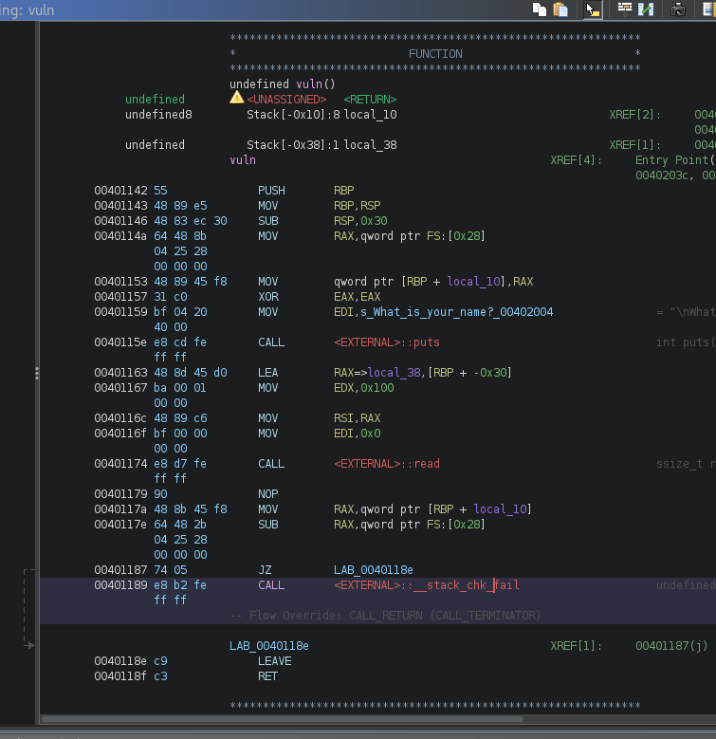
Task: Click the <EXTERNAL>::puts call target
Action: [386, 342]
